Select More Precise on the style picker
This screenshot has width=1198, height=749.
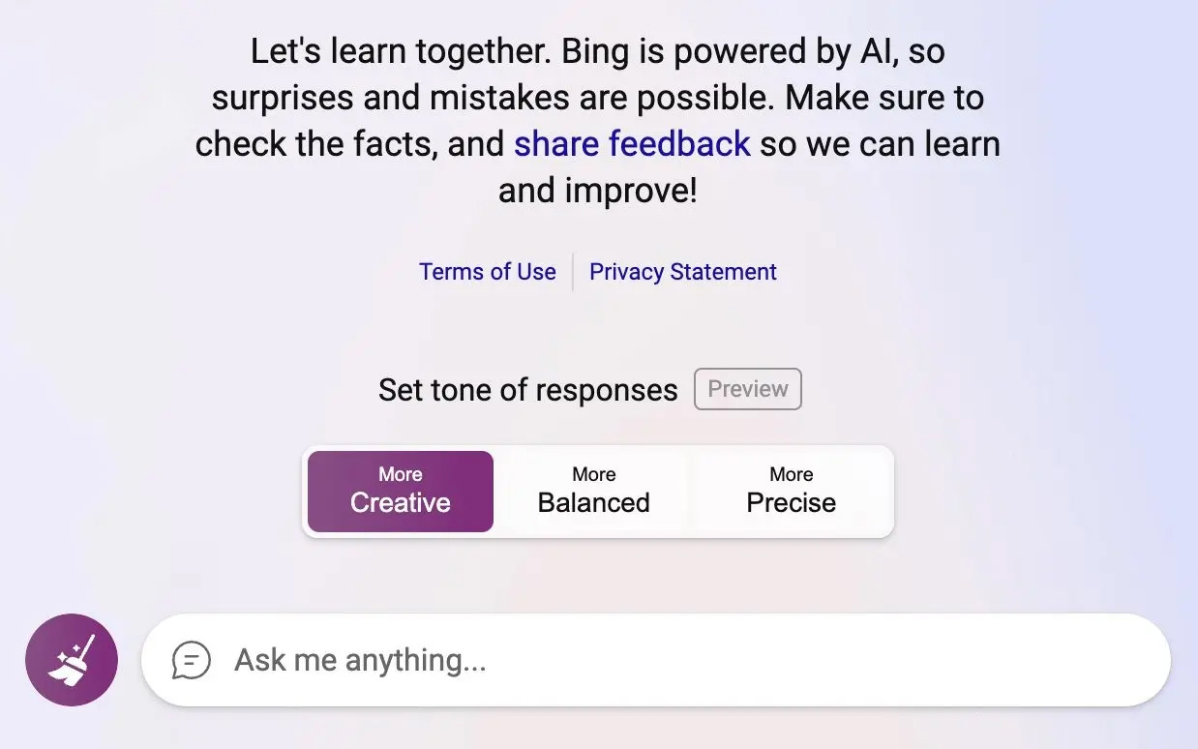[791, 491]
